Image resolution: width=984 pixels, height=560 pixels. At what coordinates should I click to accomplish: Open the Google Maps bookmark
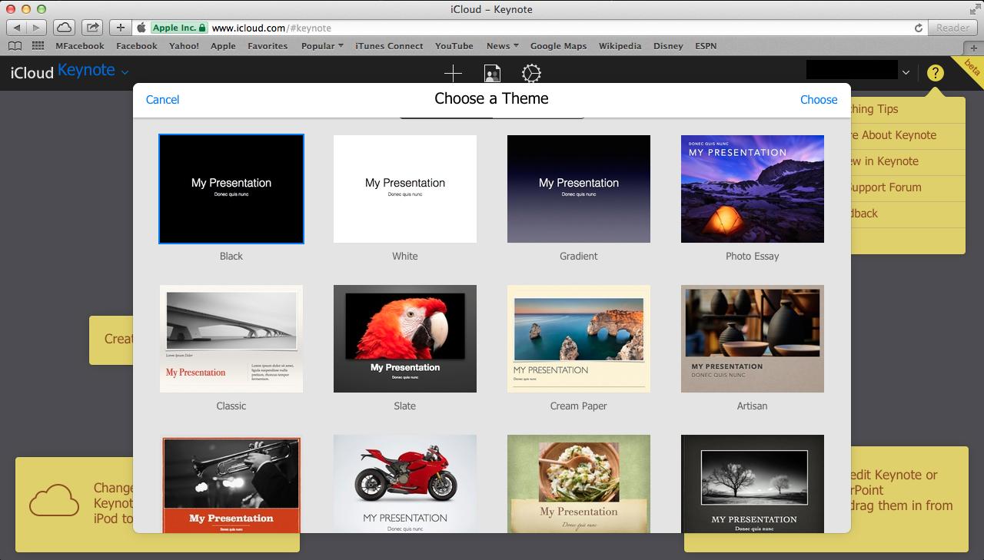(558, 46)
